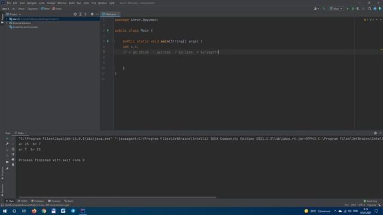Click Collapse All icon in Project panel

coord(86,14)
